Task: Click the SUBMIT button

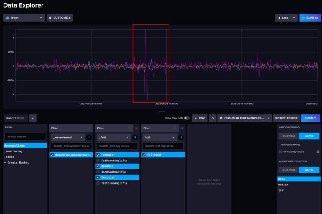Action: tap(310, 118)
